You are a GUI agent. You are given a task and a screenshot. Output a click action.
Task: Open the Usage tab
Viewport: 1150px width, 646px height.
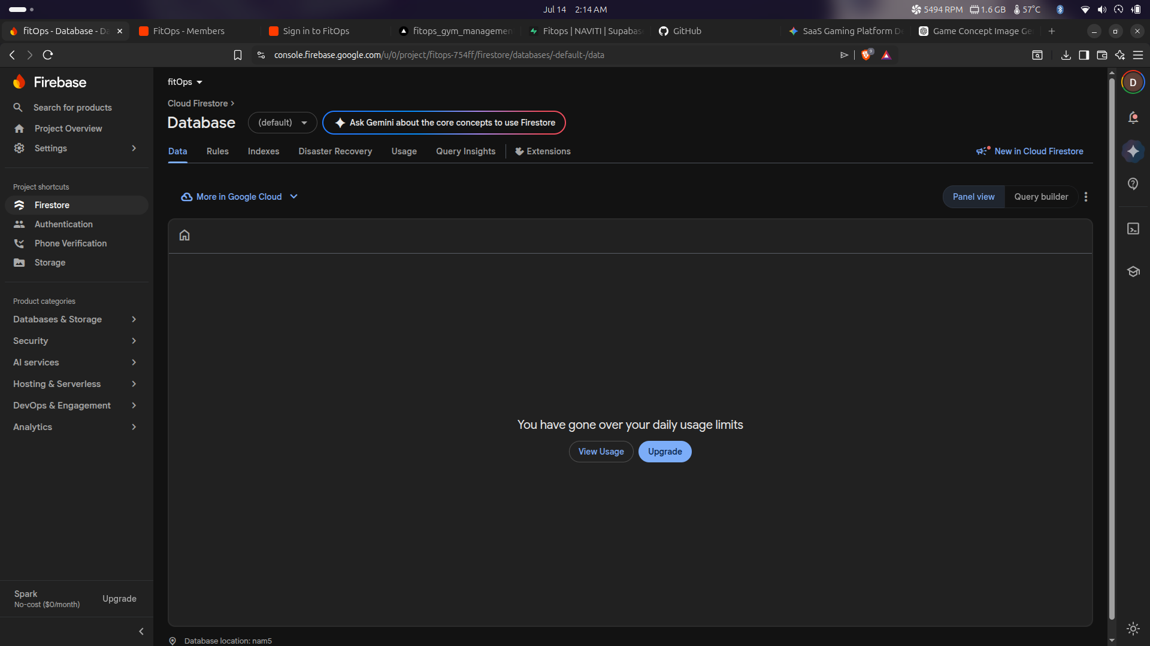click(404, 151)
